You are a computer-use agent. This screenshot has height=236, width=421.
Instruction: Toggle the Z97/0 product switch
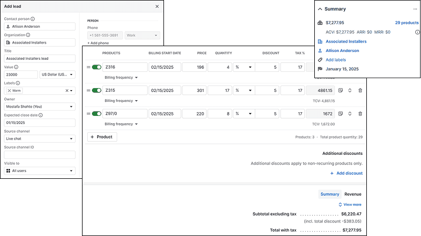pyautogui.click(x=96, y=114)
